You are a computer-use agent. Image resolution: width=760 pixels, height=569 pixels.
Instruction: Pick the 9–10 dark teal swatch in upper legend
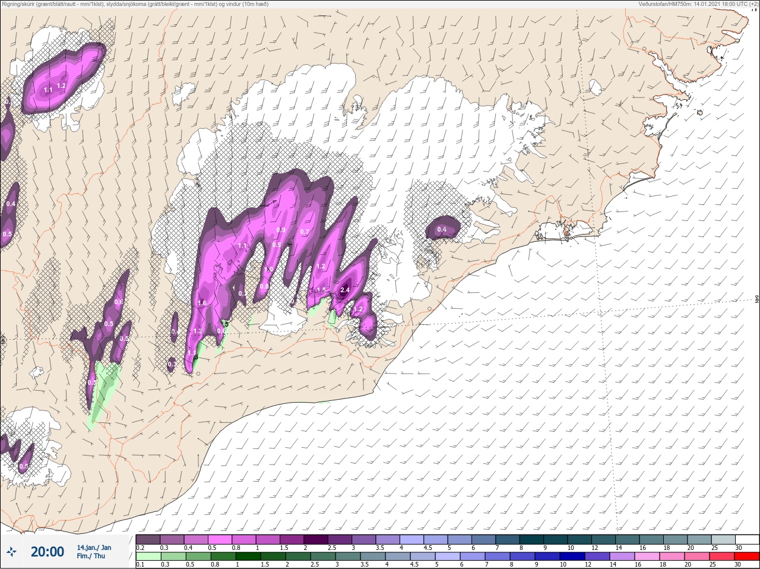click(557, 539)
